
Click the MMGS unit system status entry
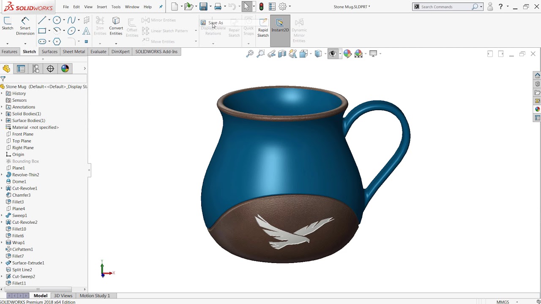coord(503,302)
